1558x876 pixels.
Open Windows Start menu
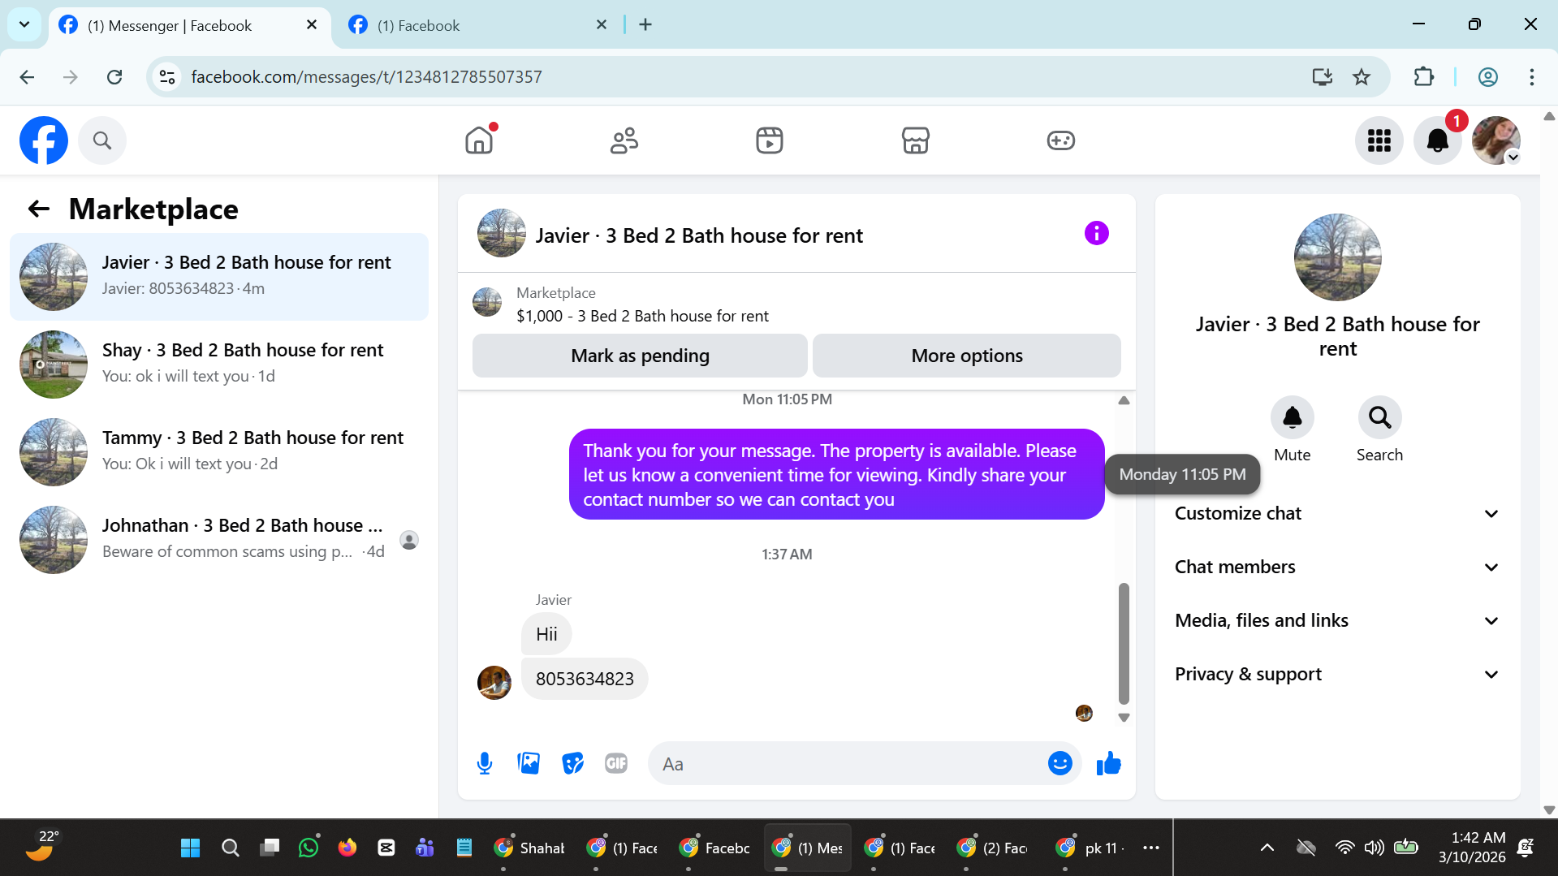click(x=190, y=848)
